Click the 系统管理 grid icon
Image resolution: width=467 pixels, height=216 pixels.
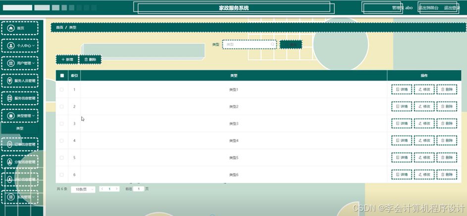click(11, 197)
